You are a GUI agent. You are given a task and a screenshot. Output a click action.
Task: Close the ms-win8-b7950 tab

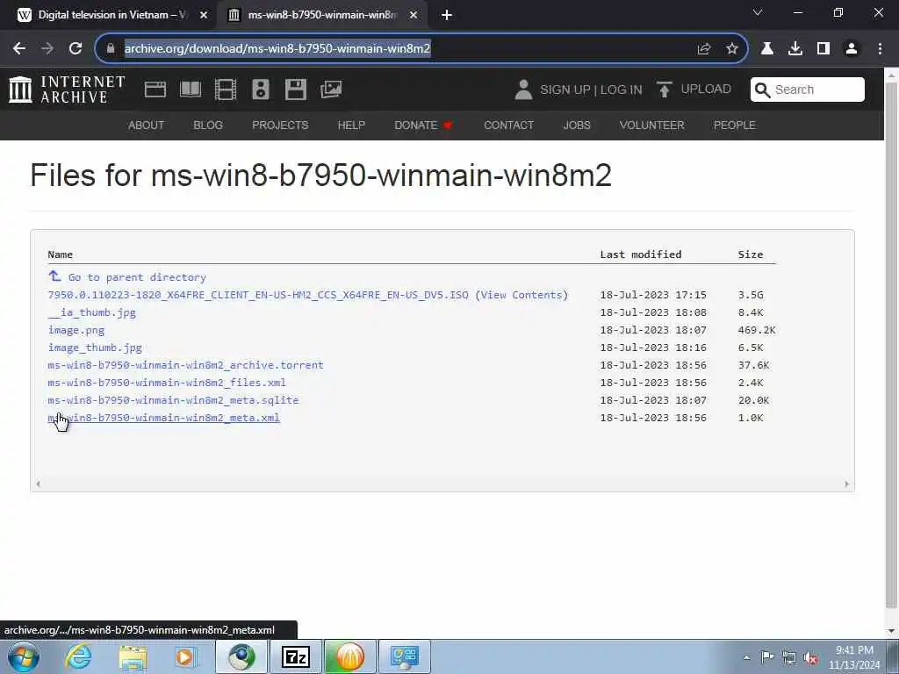pos(414,16)
